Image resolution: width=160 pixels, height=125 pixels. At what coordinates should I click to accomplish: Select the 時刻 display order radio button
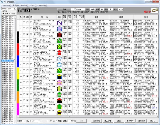(10, 14)
